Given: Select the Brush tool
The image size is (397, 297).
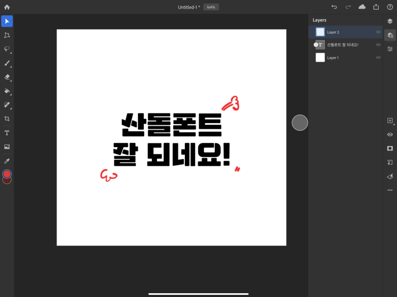Looking at the screenshot, I should (x=7, y=63).
